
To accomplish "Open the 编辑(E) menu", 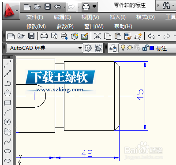I will [62, 17].
